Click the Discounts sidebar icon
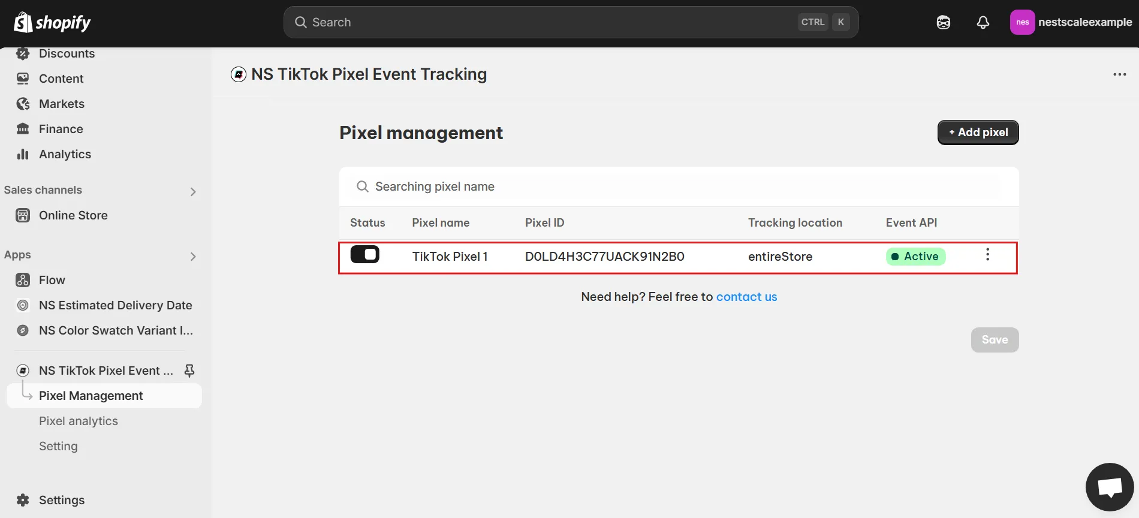This screenshot has width=1139, height=518. [23, 53]
